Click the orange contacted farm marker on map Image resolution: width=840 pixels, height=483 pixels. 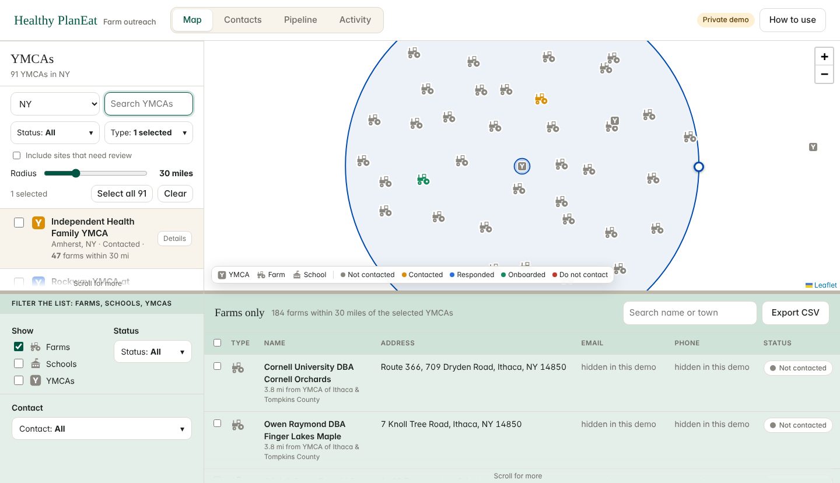click(x=541, y=99)
